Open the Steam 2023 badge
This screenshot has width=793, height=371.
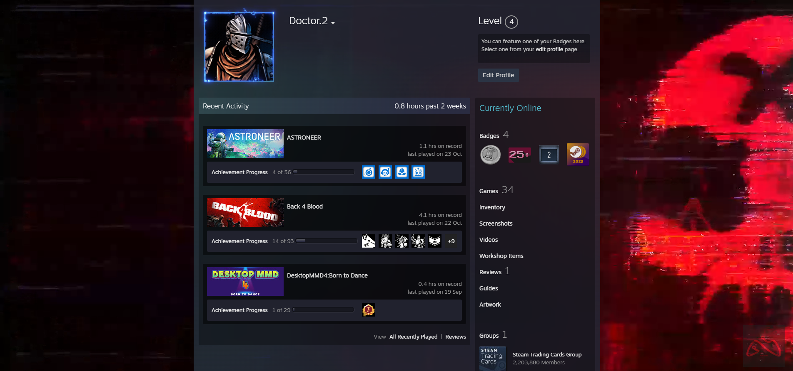pos(578,155)
